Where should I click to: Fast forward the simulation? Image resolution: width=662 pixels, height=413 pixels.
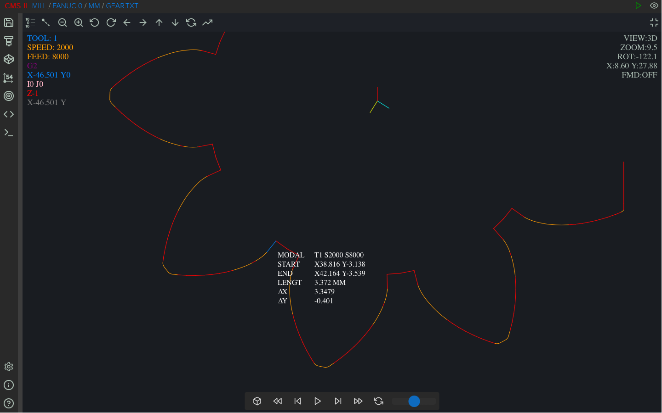point(358,401)
